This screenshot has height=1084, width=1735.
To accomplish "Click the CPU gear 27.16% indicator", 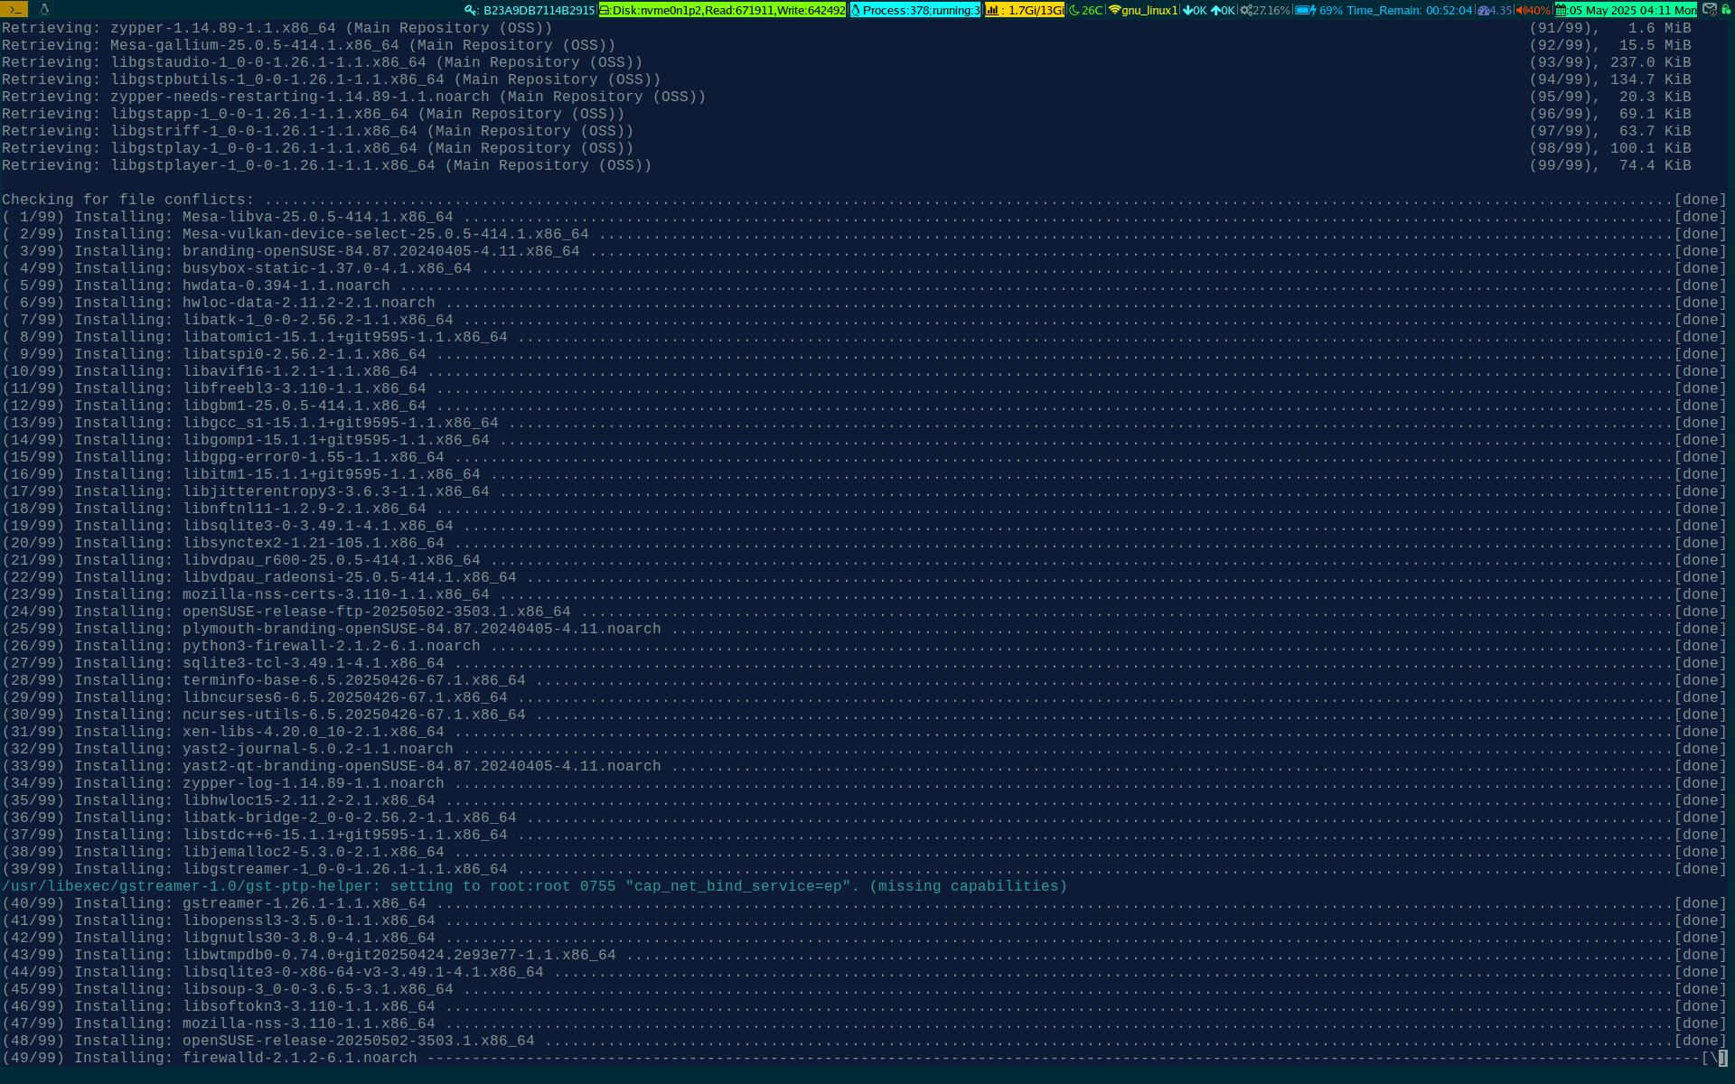I will click(x=1265, y=10).
